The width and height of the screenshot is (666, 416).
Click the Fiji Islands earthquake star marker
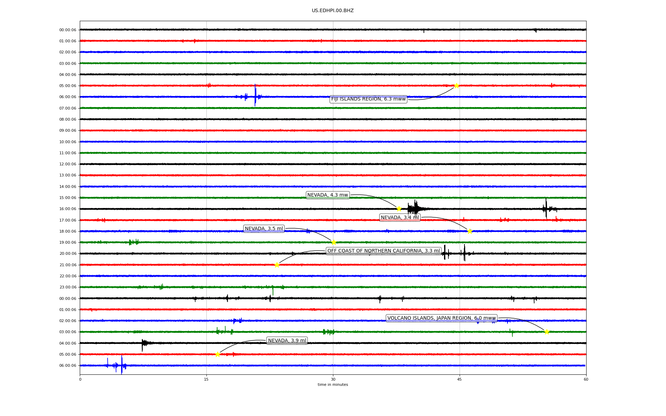[x=456, y=86]
